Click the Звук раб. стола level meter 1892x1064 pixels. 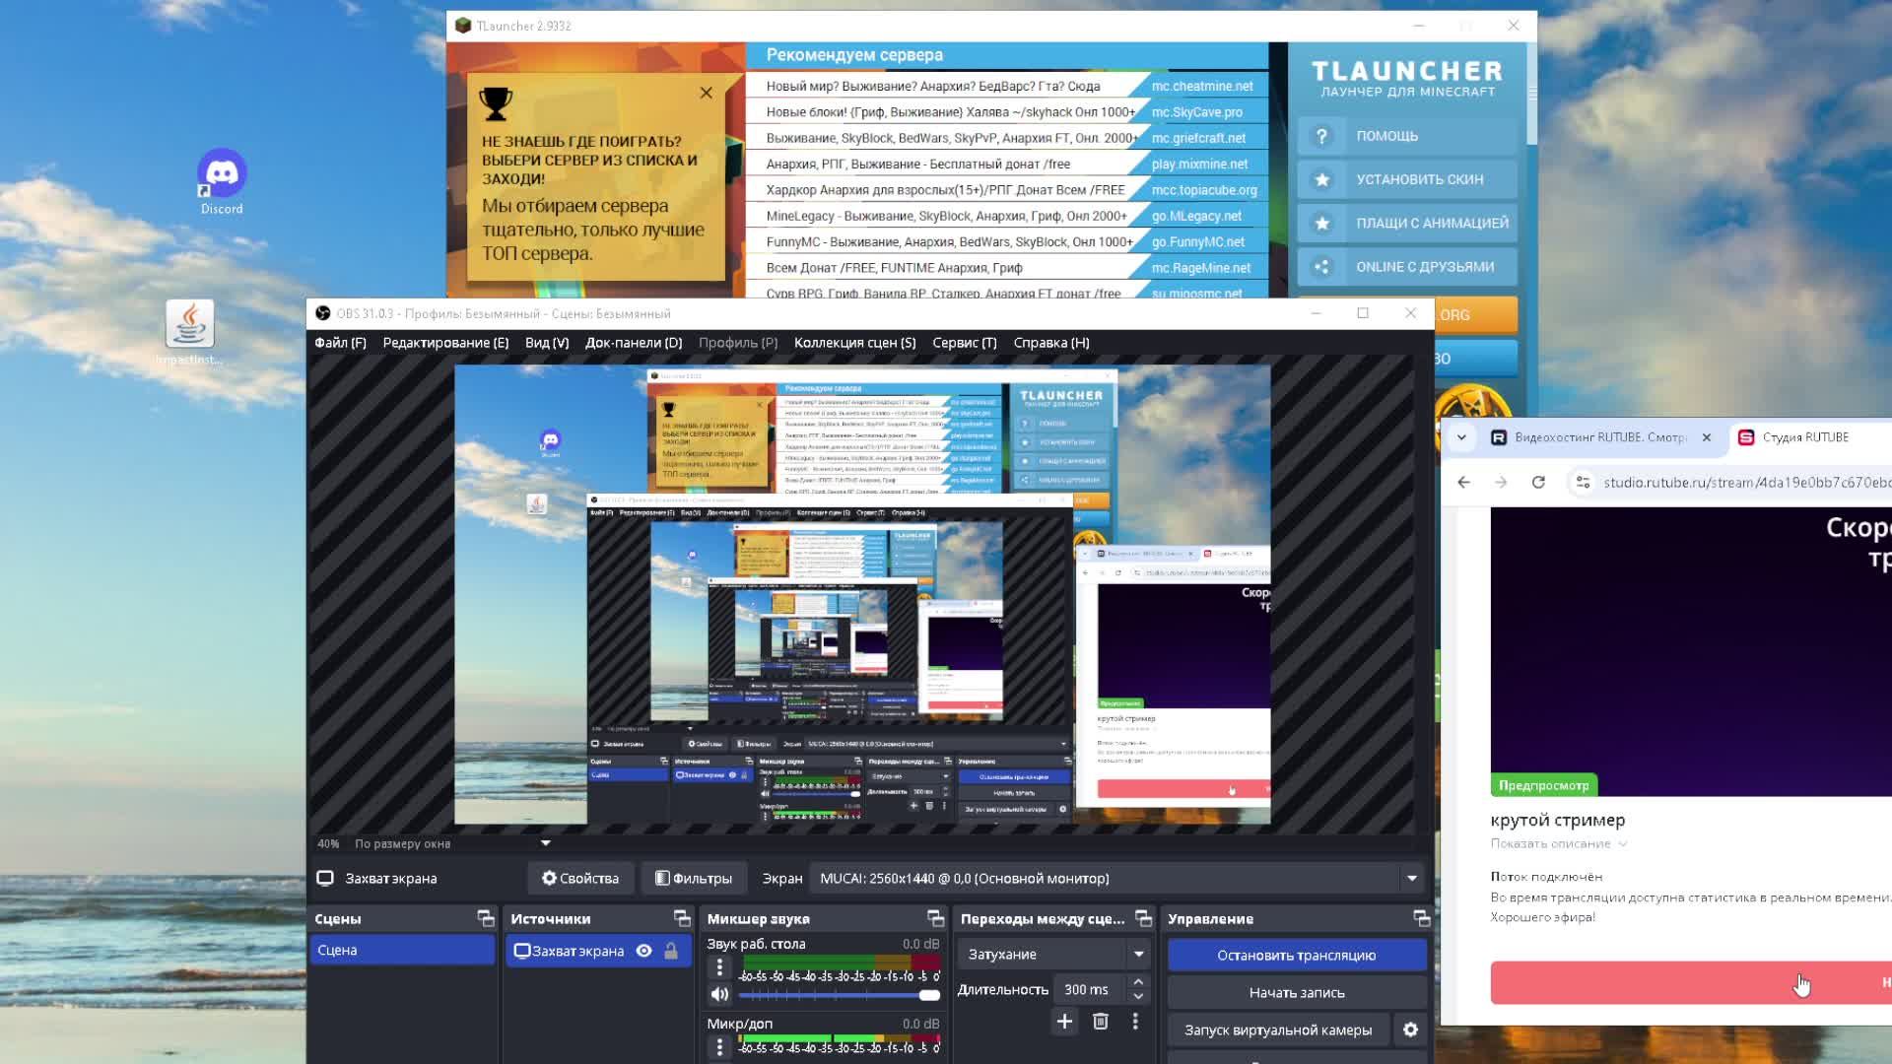tap(840, 962)
